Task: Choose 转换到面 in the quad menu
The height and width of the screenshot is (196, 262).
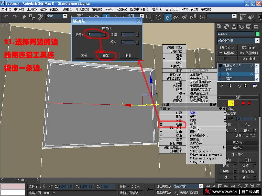Action: [x=176, y=75]
